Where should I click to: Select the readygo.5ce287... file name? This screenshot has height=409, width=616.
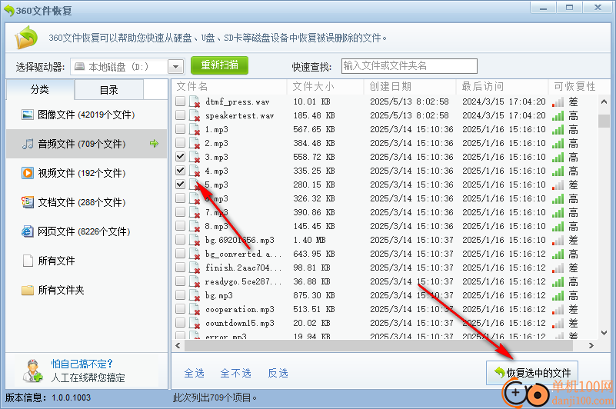click(244, 281)
